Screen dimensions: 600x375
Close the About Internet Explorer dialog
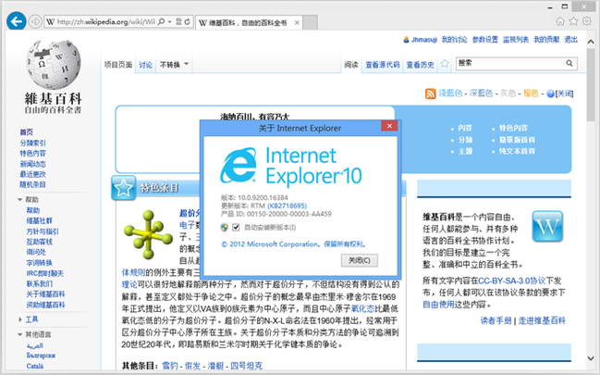[x=389, y=126]
